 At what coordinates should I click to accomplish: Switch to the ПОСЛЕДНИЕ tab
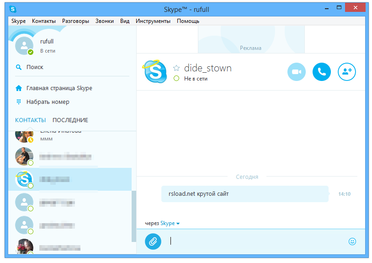[70, 120]
